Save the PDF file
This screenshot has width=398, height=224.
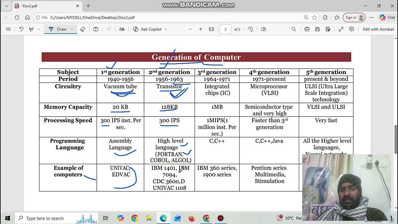point(317,29)
